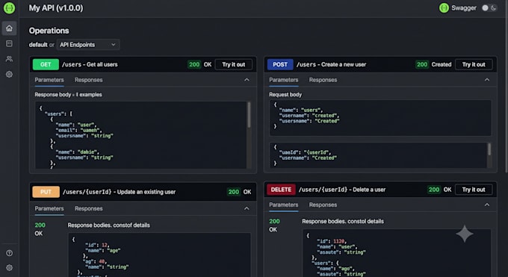Select Responses tab in POST /users panel
This screenshot has width=508, height=277.
pos(323,80)
